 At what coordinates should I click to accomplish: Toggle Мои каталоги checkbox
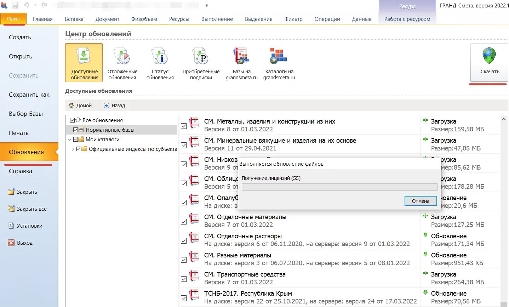pyautogui.click(x=75, y=140)
